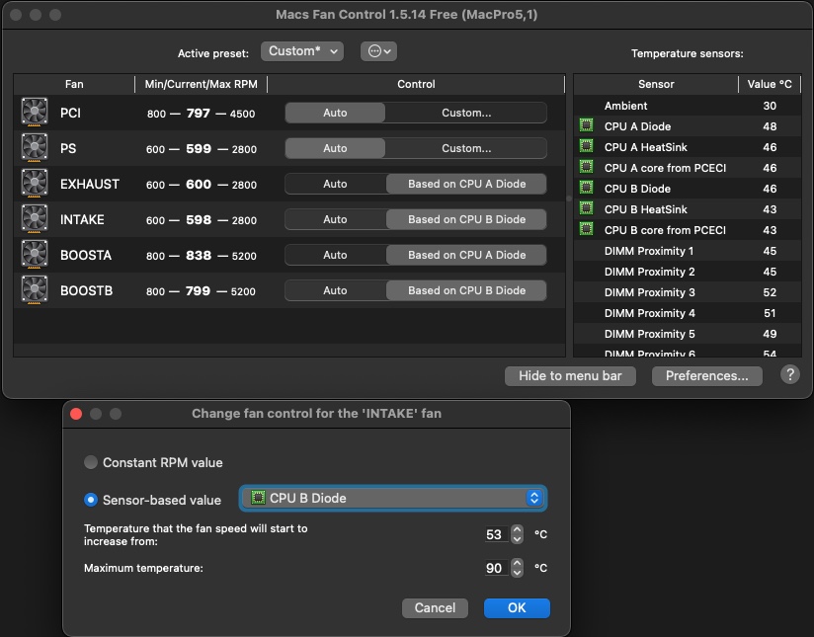814x637 pixels.
Task: Close the INTAKE fan control dialog
Action: tap(76, 414)
